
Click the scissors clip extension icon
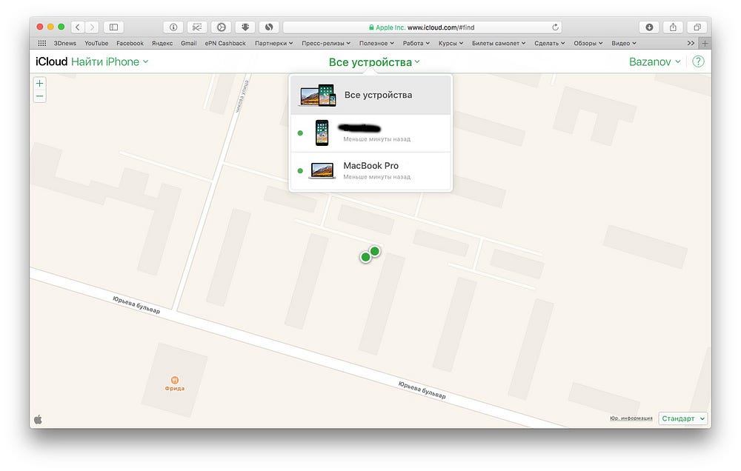tap(197, 27)
